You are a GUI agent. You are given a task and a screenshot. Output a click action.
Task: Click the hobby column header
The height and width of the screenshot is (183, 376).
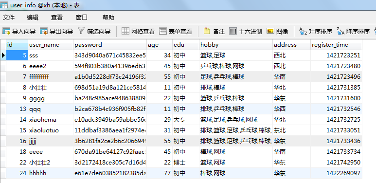(x=236, y=45)
